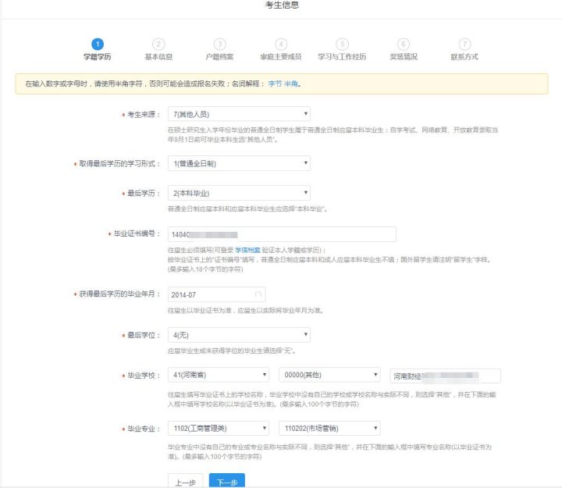Click step 4 circle 家庭主要成员
This screenshot has width=562, height=488.
[x=281, y=45]
